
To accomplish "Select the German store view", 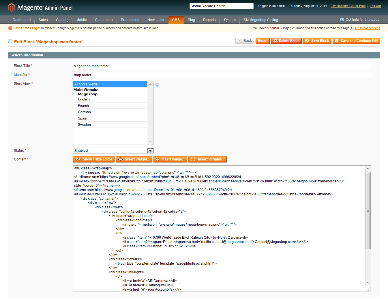I will point(110,112).
